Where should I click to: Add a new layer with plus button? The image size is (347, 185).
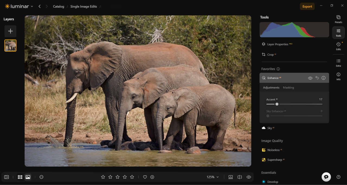(10, 31)
